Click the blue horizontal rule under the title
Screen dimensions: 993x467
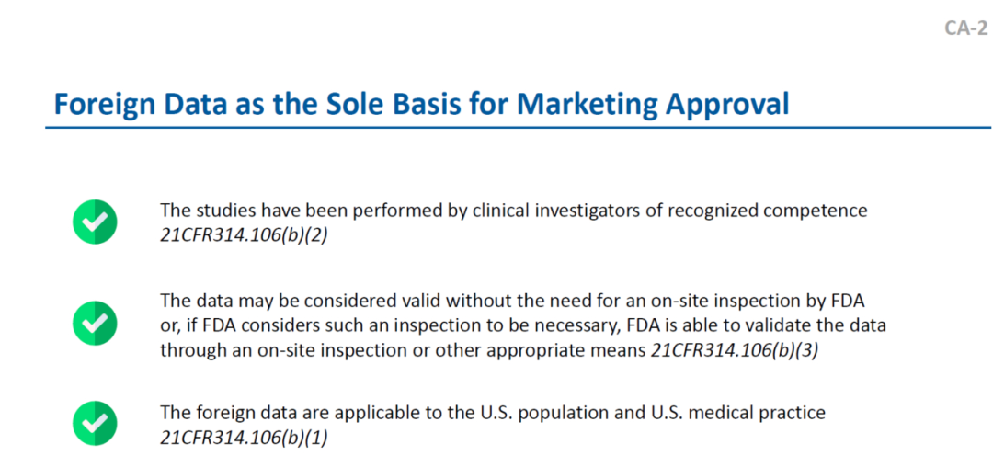tap(518, 127)
